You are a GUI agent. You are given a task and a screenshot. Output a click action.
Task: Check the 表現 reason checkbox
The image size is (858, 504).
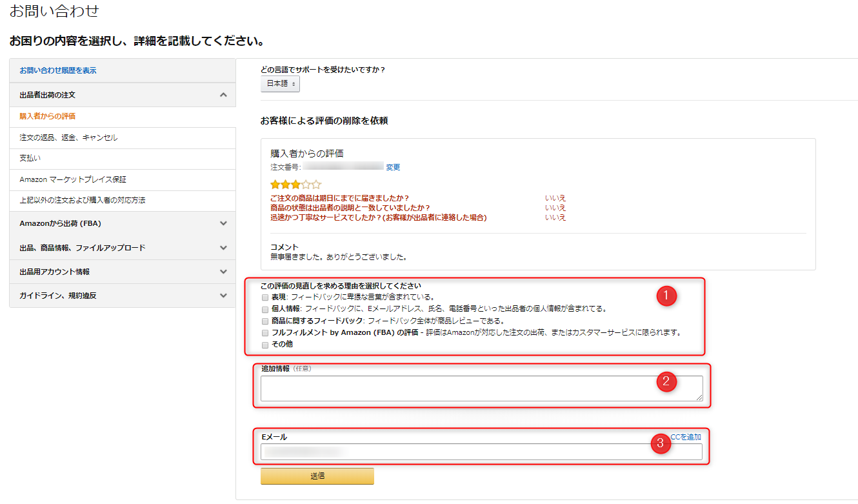pyautogui.click(x=265, y=297)
